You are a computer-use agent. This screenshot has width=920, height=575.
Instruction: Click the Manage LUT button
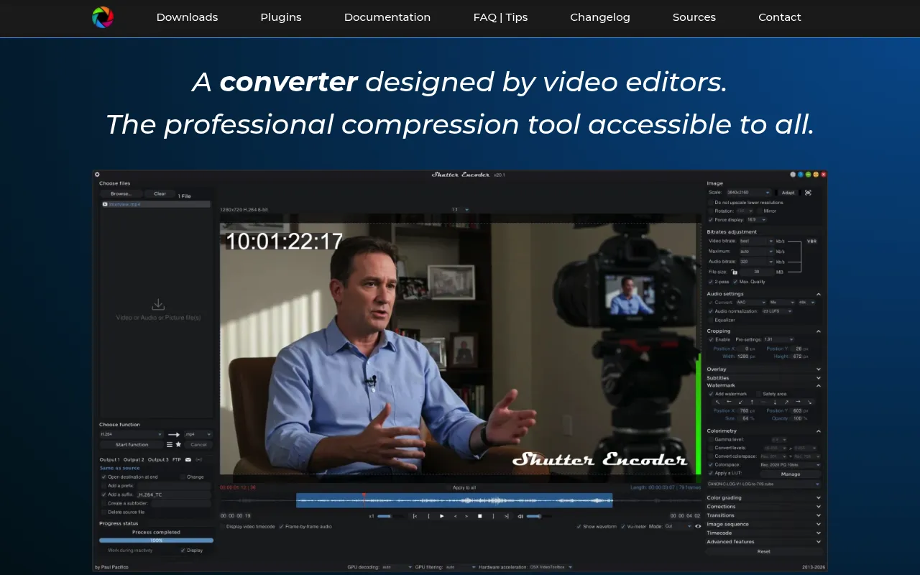(791, 474)
